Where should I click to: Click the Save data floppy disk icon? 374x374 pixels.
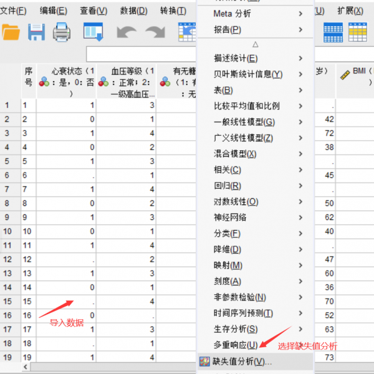pyautogui.click(x=36, y=32)
